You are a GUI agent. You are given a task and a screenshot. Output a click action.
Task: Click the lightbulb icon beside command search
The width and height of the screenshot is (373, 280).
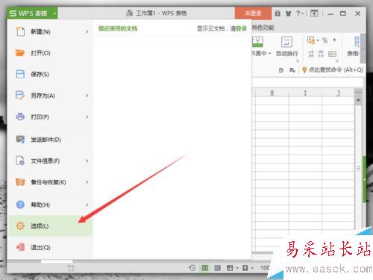[304, 69]
